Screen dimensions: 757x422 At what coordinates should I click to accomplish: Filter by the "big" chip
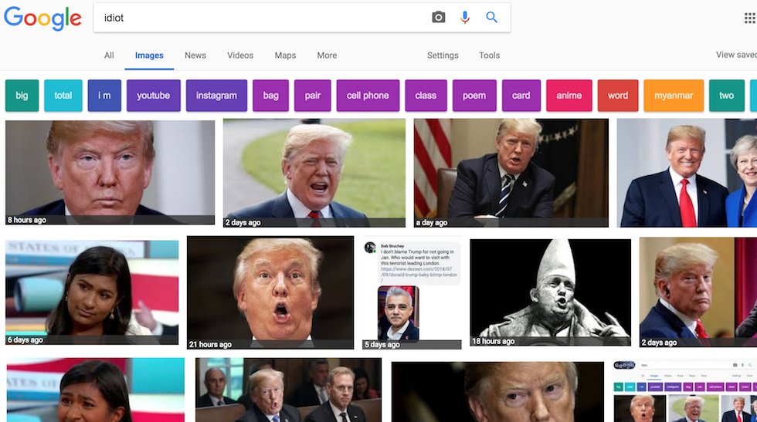[x=22, y=96]
